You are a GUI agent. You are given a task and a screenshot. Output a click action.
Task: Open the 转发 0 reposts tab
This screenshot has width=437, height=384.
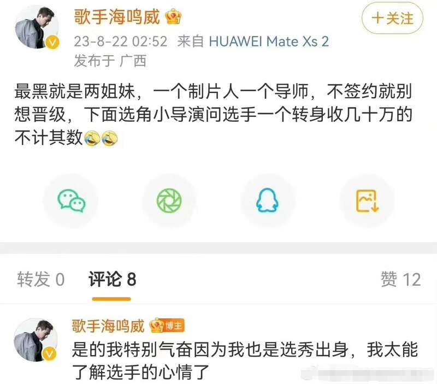40,279
